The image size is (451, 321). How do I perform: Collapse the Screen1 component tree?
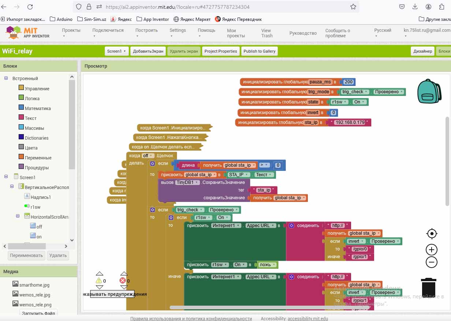point(6,177)
